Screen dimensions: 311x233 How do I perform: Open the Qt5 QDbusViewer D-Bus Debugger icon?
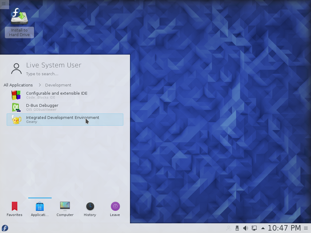pos(16,107)
